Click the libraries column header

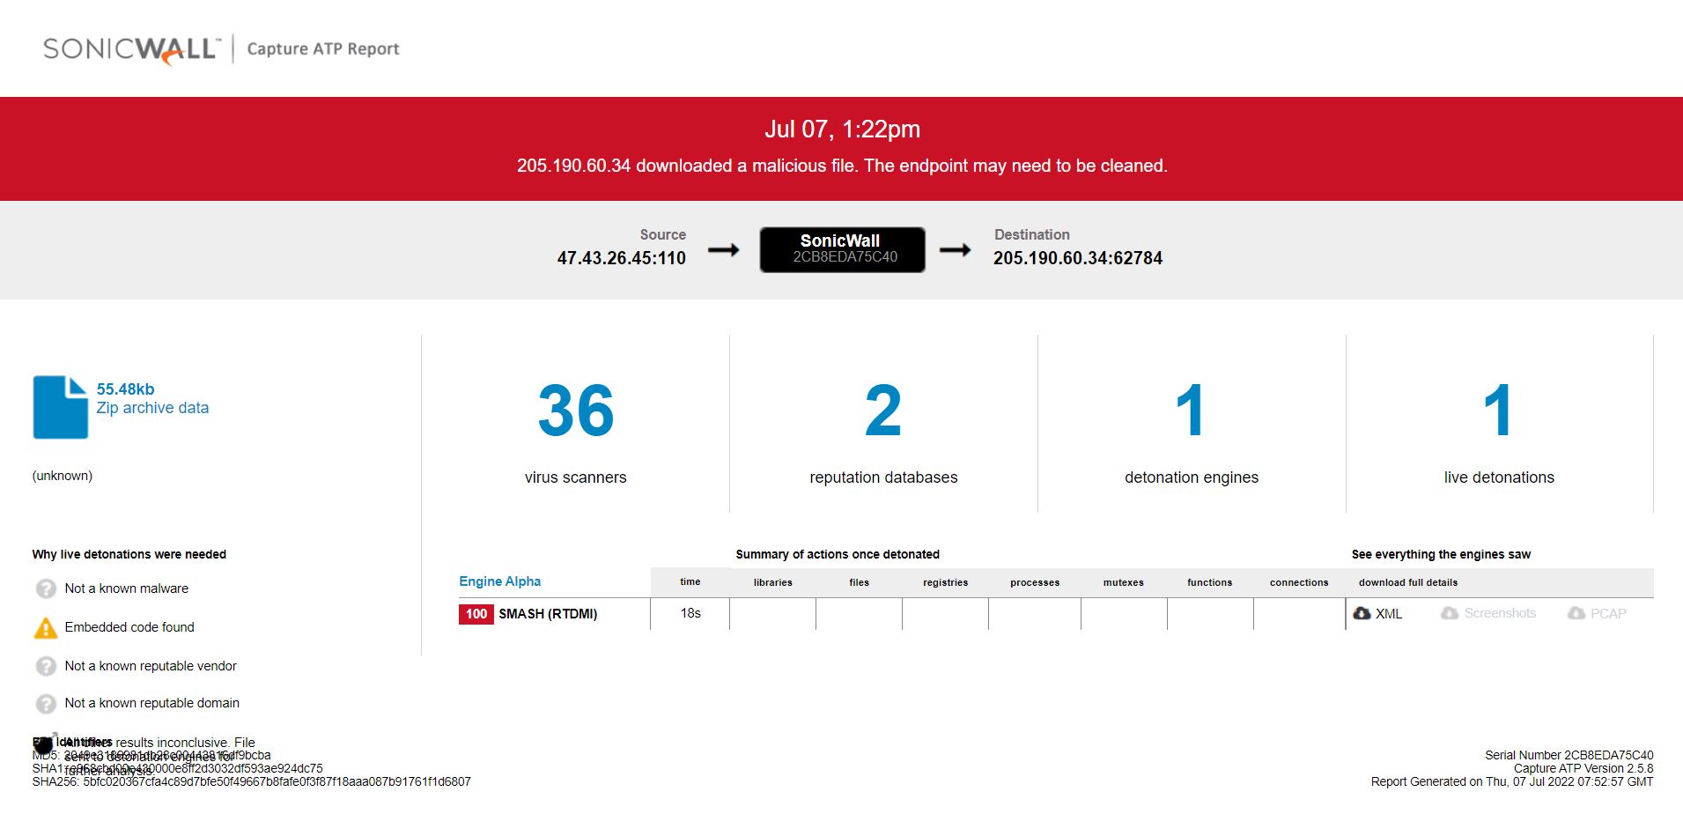click(x=773, y=582)
